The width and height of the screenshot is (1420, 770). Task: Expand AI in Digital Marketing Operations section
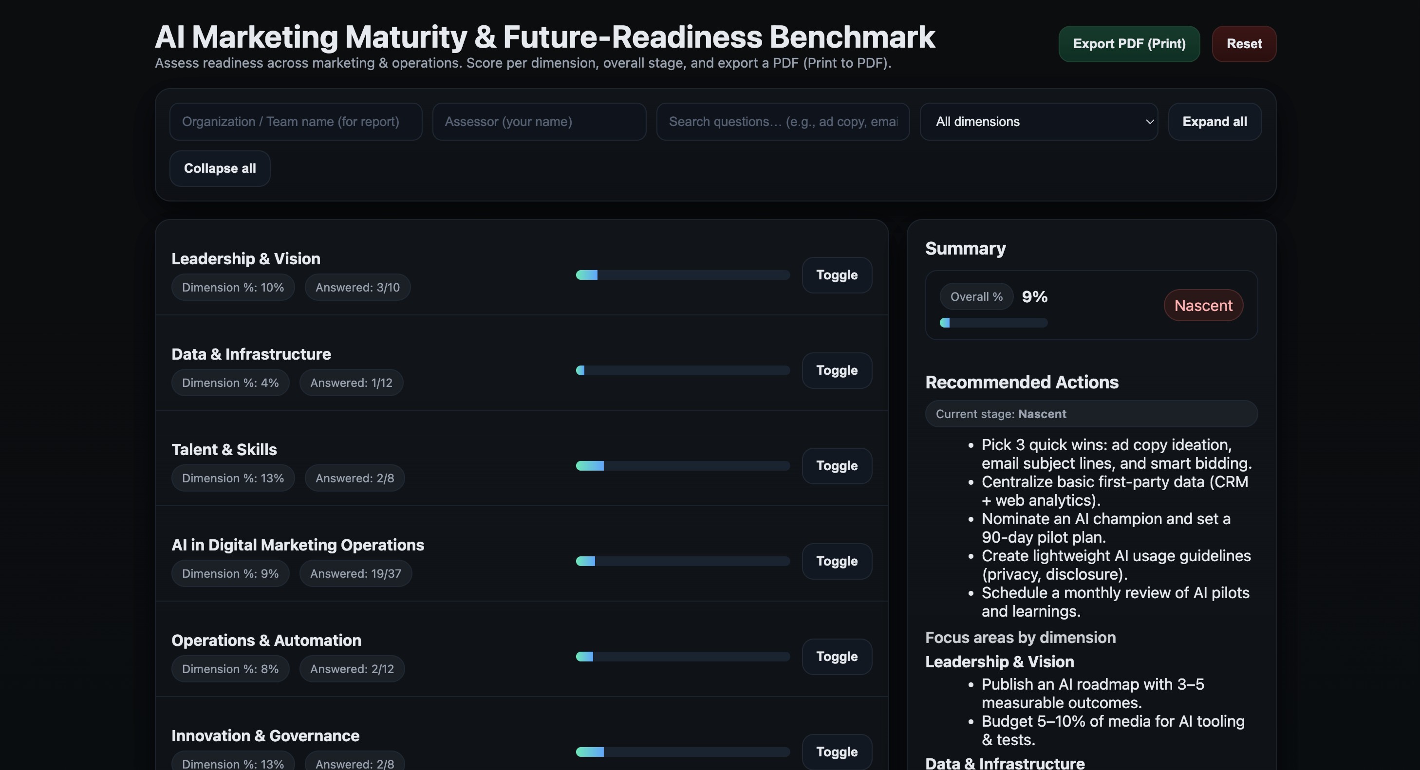pos(836,561)
